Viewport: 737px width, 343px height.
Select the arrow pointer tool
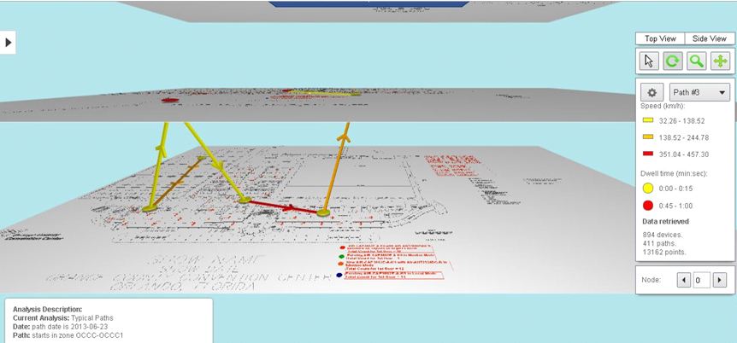[649, 61]
